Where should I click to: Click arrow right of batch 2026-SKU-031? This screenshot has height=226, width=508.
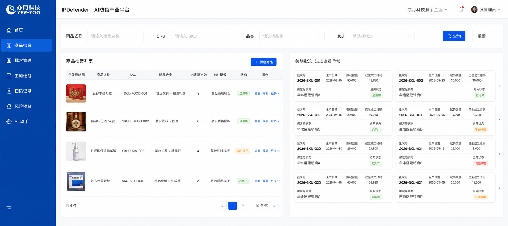(499, 188)
